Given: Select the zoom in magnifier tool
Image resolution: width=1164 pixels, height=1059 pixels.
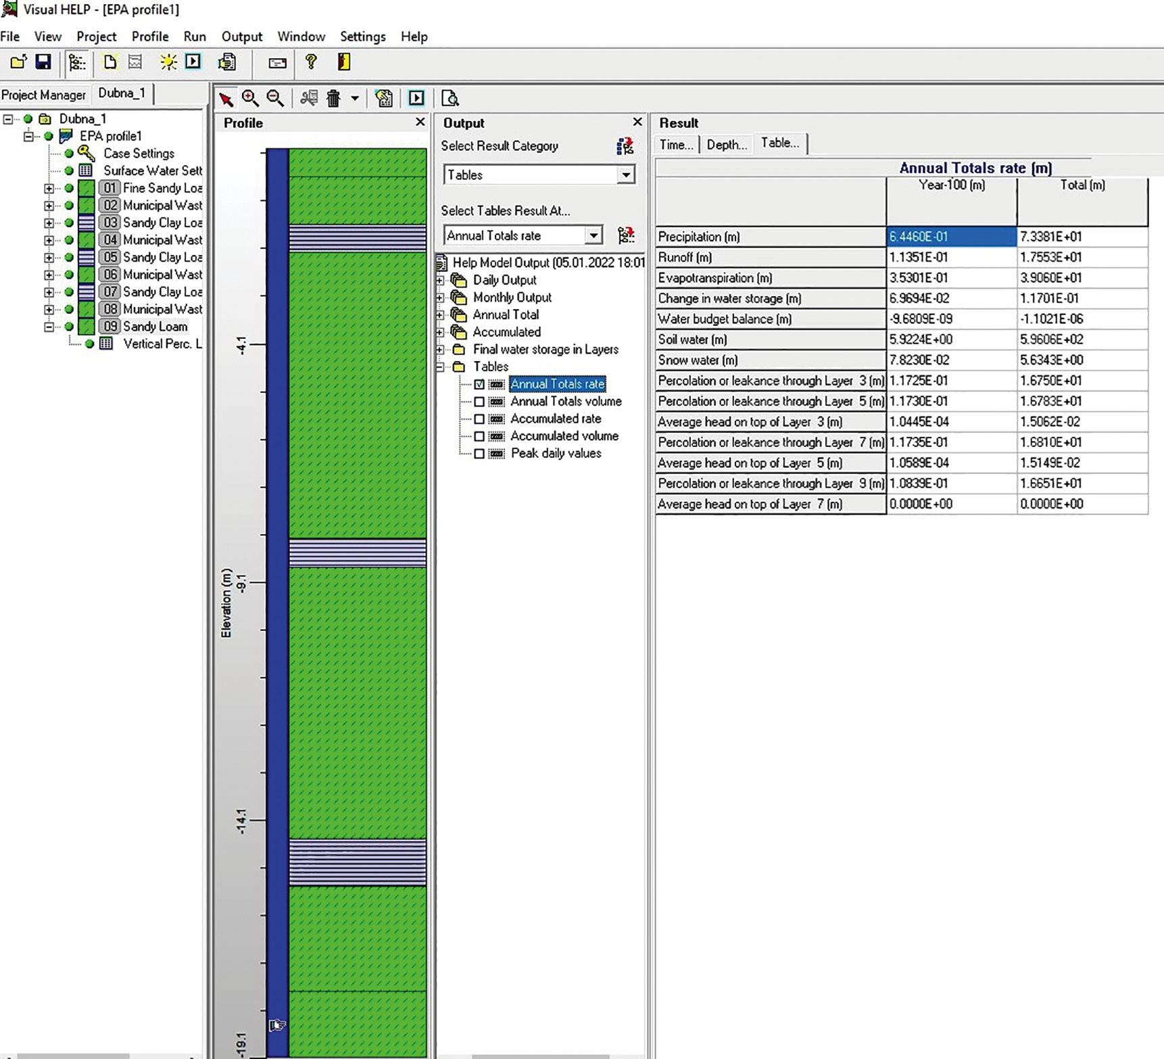Looking at the screenshot, I should point(250,99).
